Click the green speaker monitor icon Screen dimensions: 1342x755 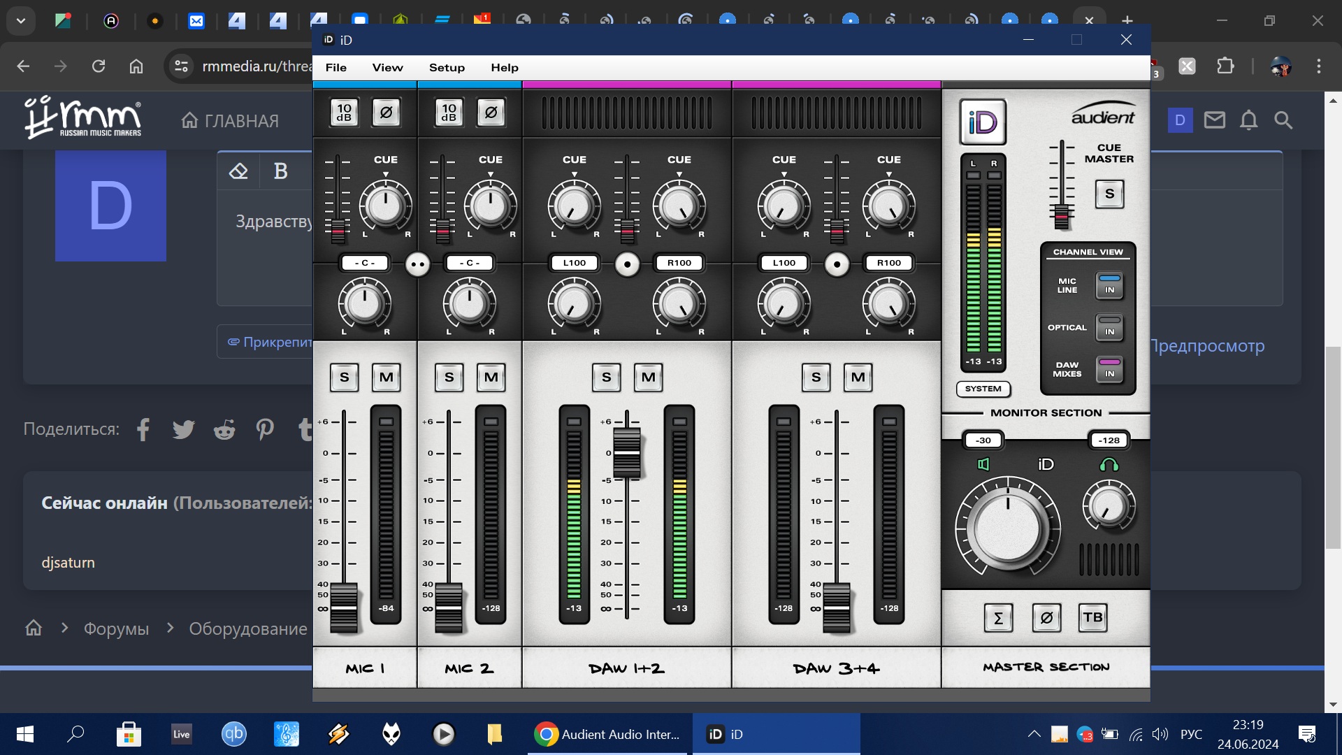[x=983, y=464]
